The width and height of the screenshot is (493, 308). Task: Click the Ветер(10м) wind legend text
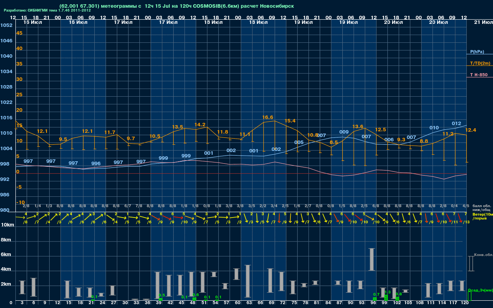click(482, 214)
